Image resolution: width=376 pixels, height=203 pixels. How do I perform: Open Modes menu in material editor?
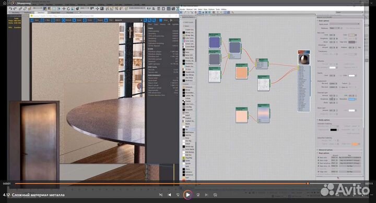click(182, 9)
